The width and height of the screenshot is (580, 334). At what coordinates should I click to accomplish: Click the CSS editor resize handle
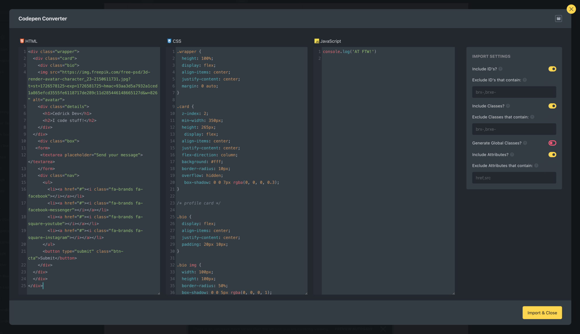[x=306, y=293]
